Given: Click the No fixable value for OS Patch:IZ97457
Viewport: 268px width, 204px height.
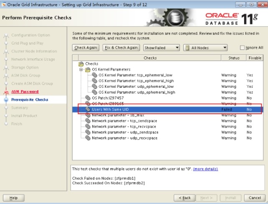Looking at the screenshot, I should tap(249, 98).
